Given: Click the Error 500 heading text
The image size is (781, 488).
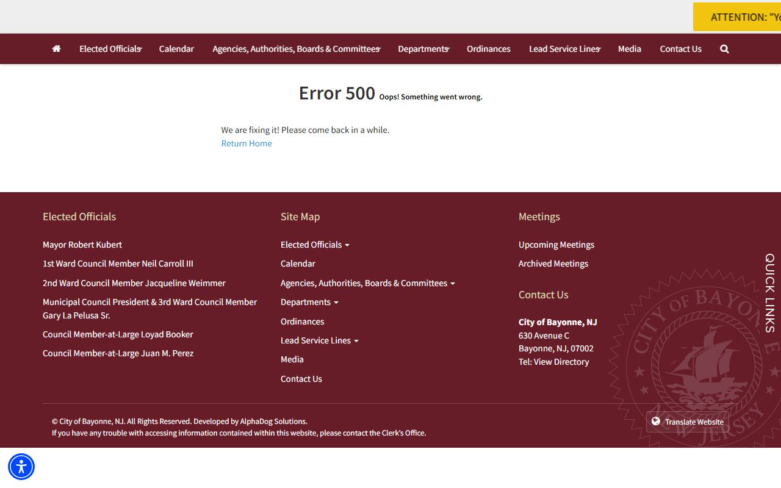Looking at the screenshot, I should [337, 93].
